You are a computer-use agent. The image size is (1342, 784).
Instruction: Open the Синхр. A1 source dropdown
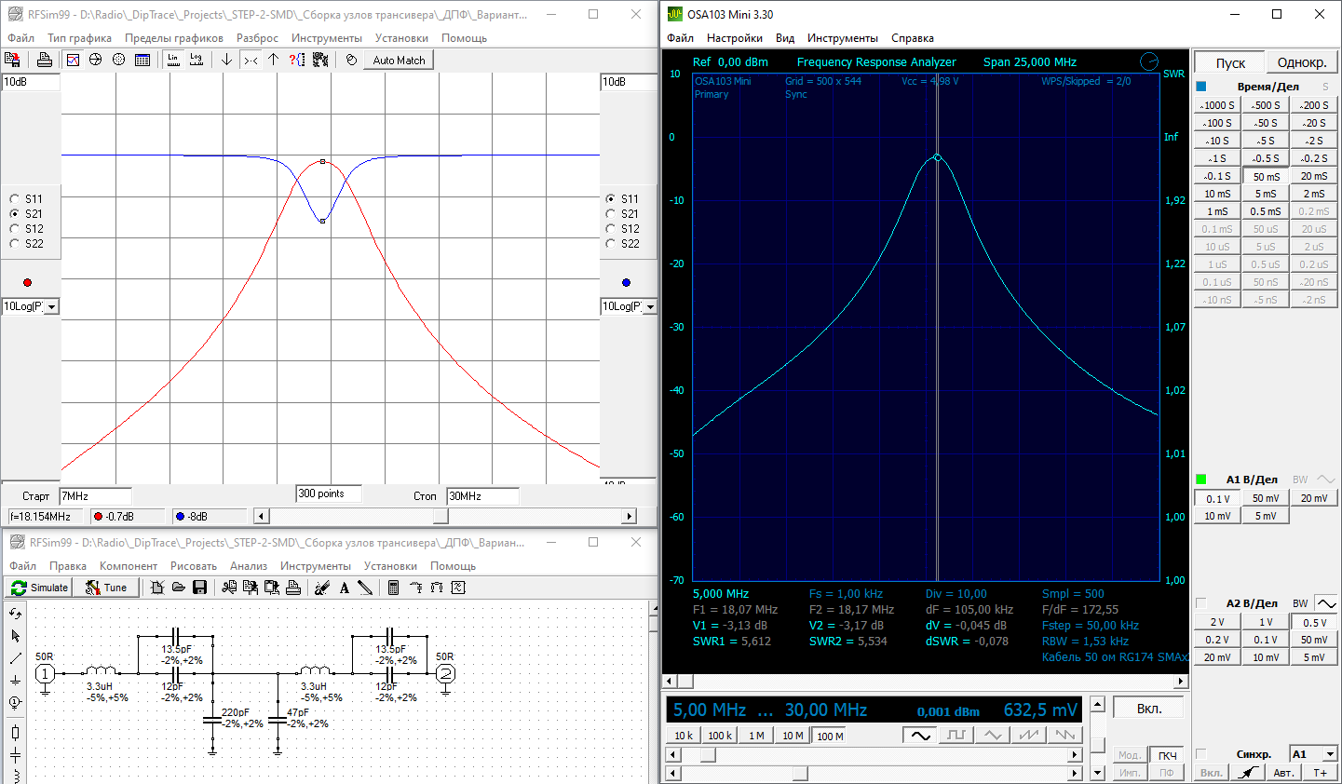point(1330,754)
